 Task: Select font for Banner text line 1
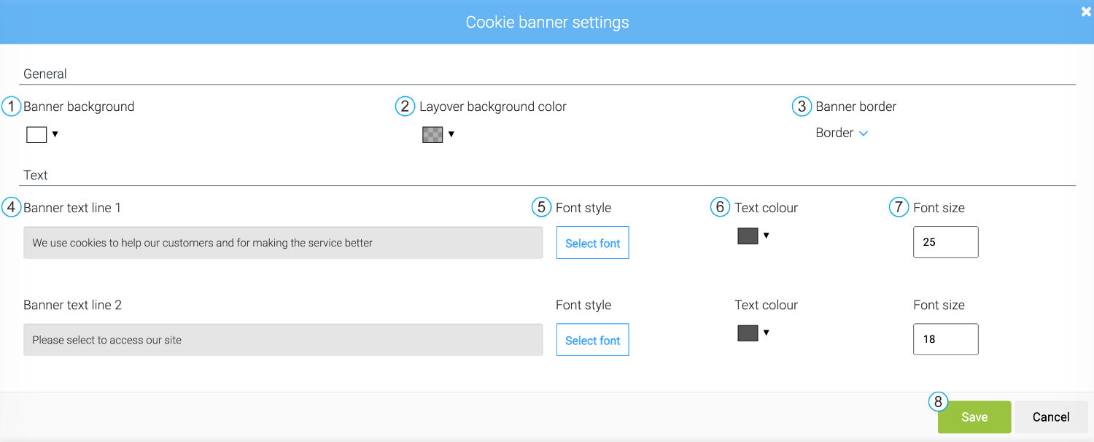[592, 243]
